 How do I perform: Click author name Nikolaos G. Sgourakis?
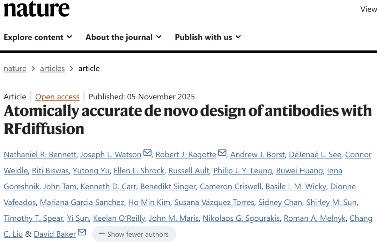click(x=241, y=219)
